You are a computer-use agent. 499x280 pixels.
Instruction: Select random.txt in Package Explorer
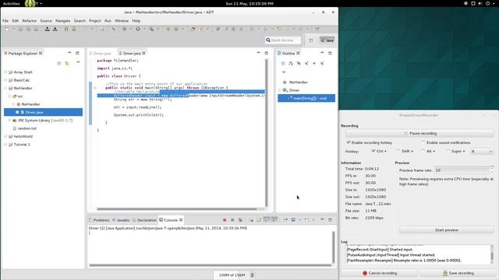click(27, 128)
